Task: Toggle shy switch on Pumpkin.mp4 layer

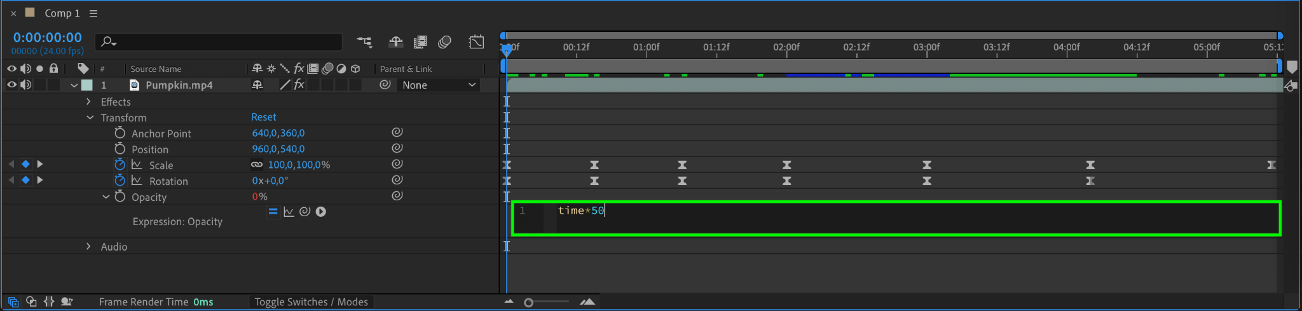Action: [257, 85]
